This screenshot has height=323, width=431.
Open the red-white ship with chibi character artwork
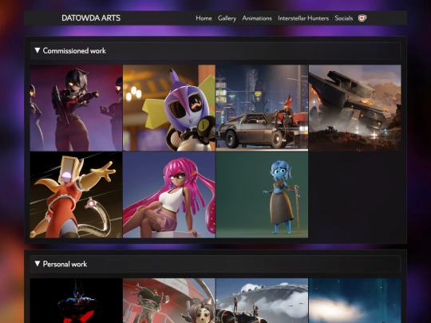point(169,301)
